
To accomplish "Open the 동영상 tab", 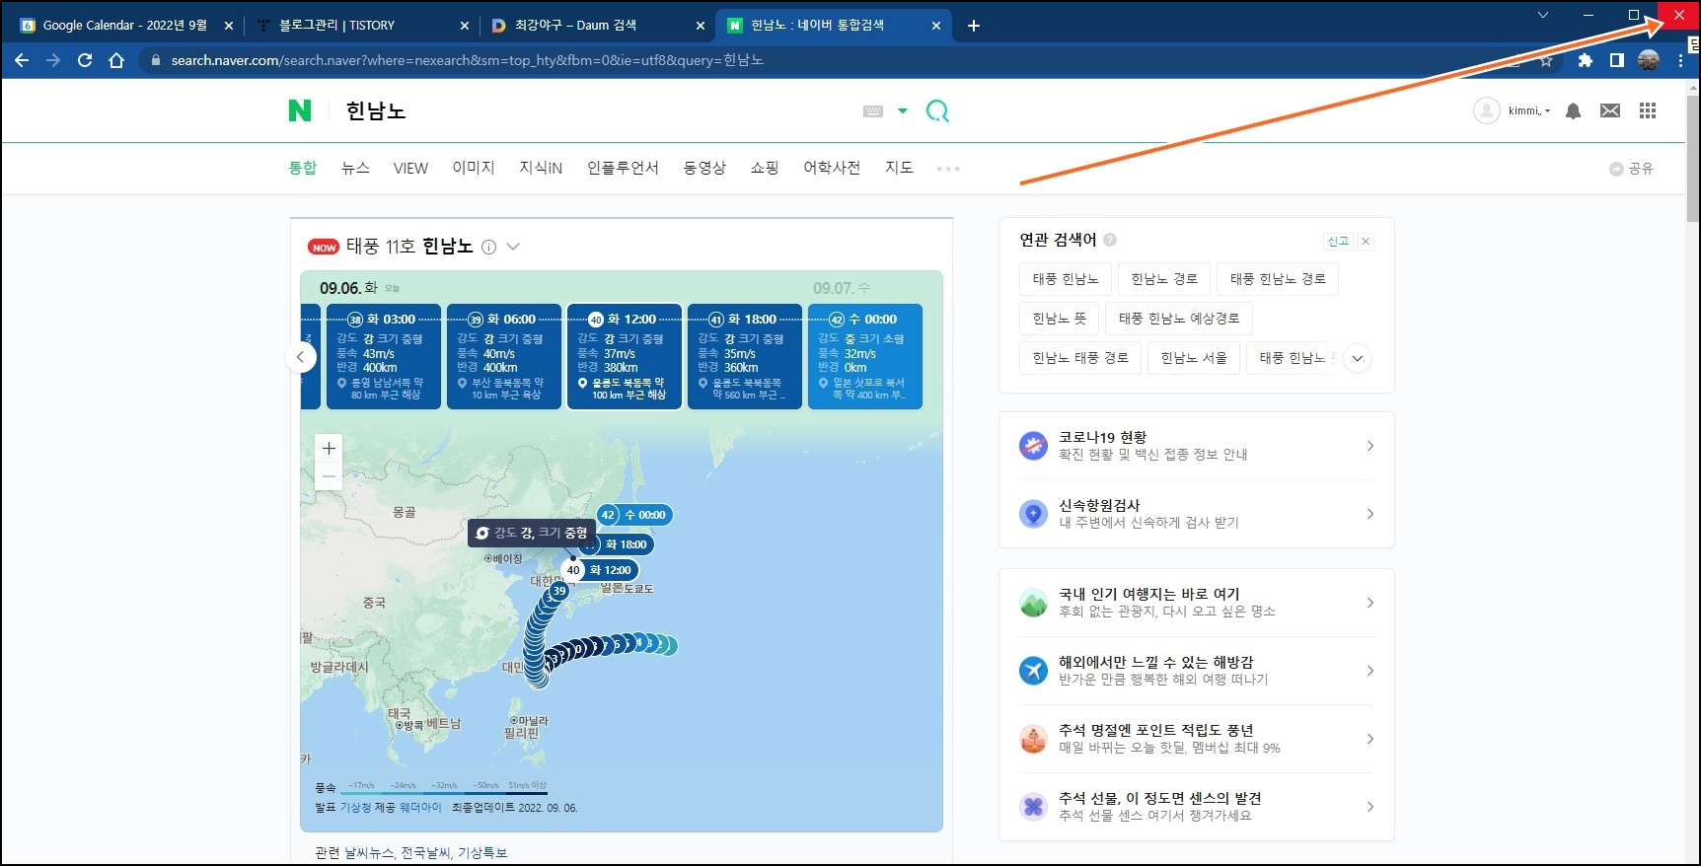I will pyautogui.click(x=704, y=168).
